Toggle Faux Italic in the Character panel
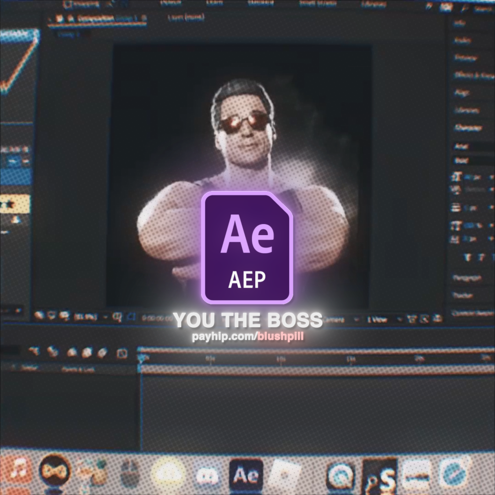Screen dimensions: 495x495 [481, 258]
